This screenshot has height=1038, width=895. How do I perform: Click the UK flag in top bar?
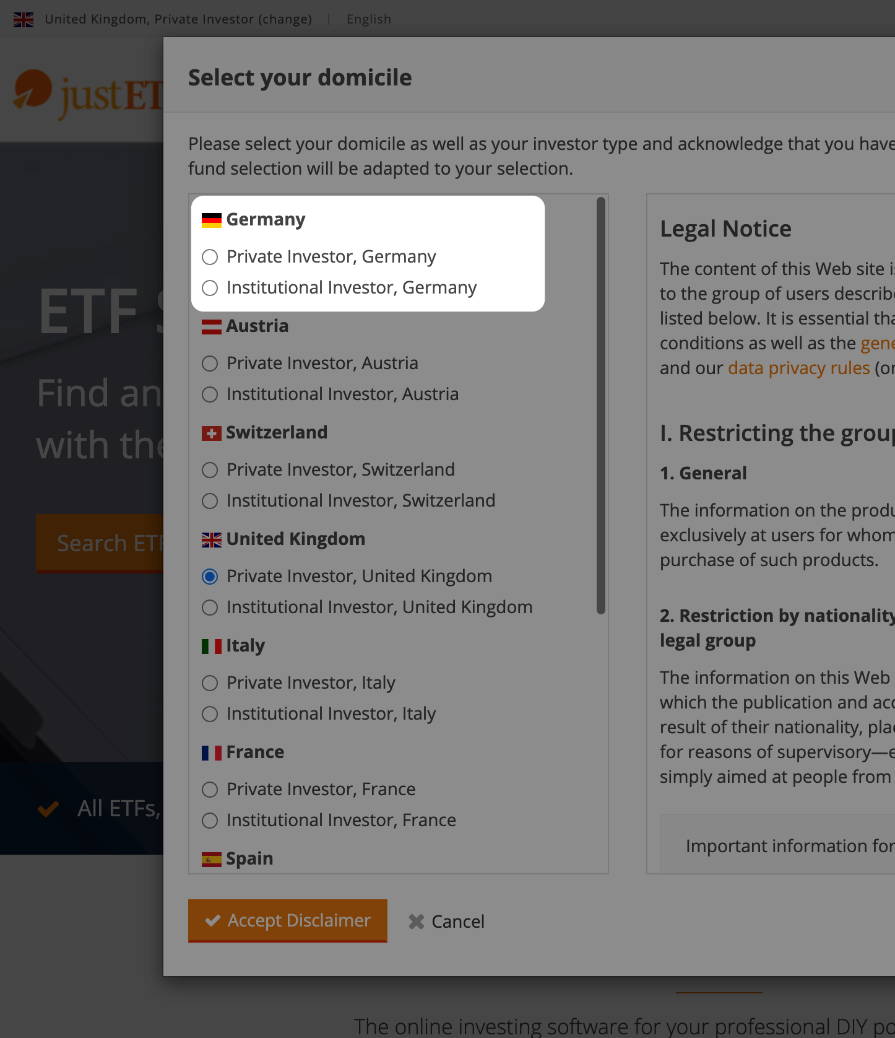click(24, 19)
